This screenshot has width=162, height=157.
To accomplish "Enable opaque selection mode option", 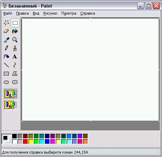I will click(11, 94).
